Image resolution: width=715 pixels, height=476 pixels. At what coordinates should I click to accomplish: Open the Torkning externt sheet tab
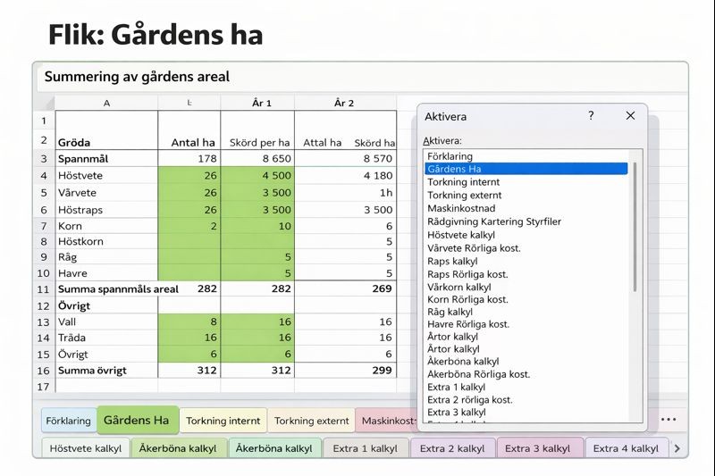pos(311,421)
